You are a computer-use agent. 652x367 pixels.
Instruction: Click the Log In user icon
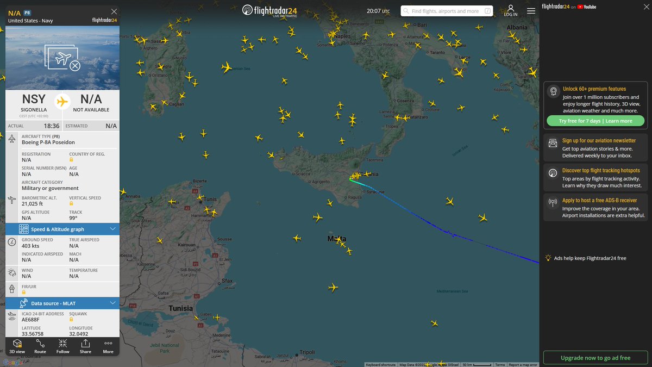(x=511, y=10)
